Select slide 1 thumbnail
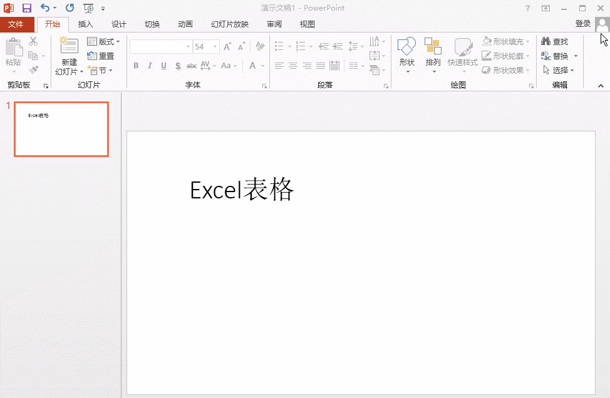The width and height of the screenshot is (610, 398). (61, 130)
